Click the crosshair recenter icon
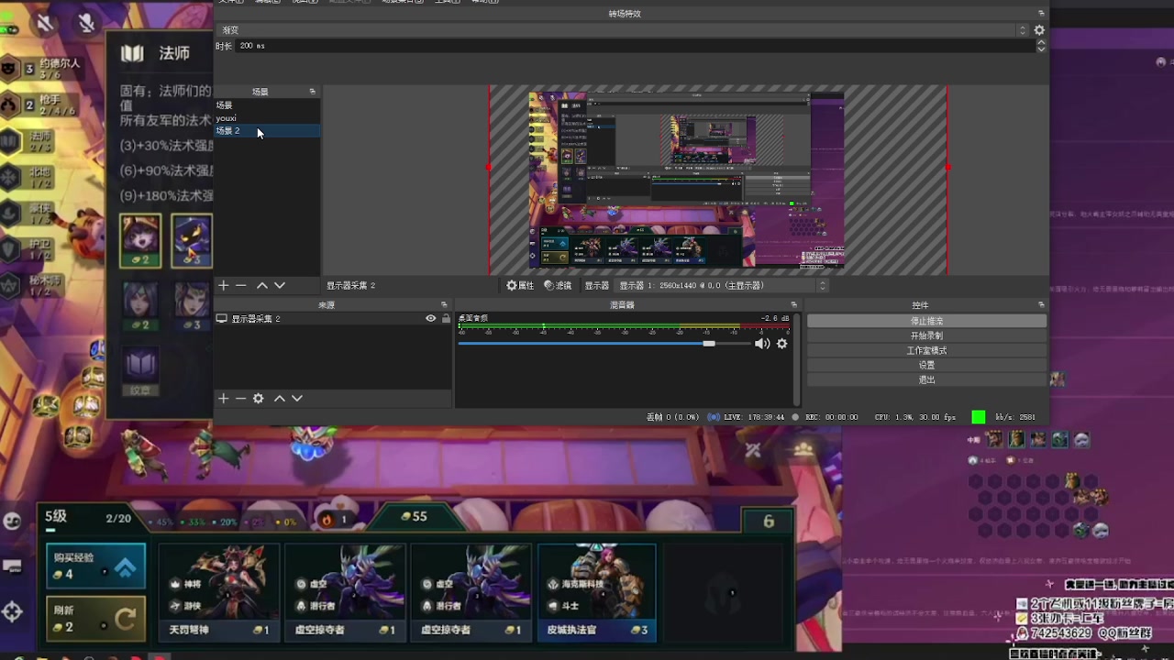The height and width of the screenshot is (660, 1174). click(x=13, y=611)
